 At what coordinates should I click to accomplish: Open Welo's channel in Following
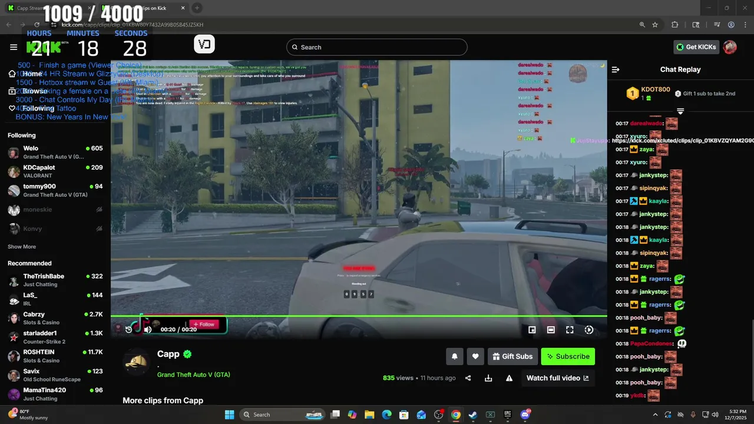[55, 153]
